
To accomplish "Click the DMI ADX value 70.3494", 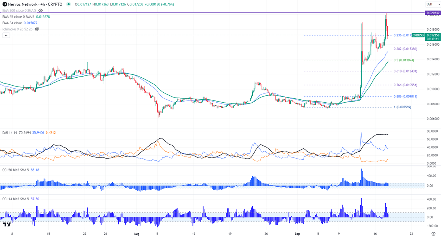I will pyautogui.click(x=25, y=132).
